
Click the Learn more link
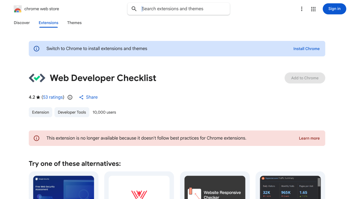click(x=309, y=138)
